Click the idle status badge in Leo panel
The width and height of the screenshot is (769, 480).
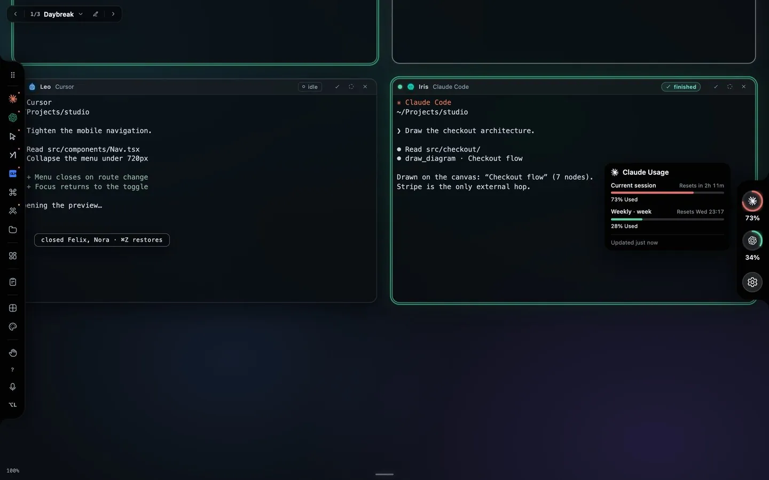click(310, 87)
